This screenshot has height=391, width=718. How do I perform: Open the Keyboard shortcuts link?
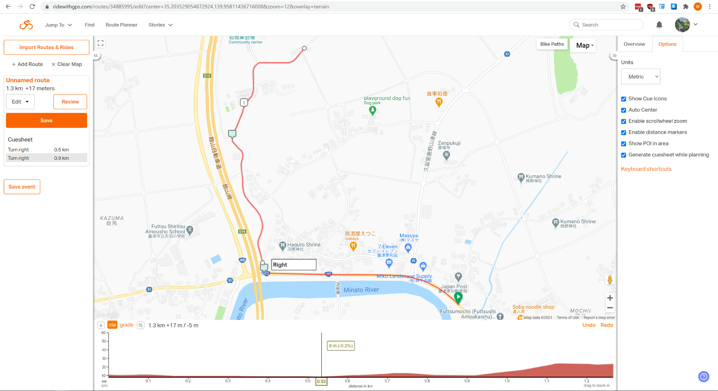click(646, 169)
